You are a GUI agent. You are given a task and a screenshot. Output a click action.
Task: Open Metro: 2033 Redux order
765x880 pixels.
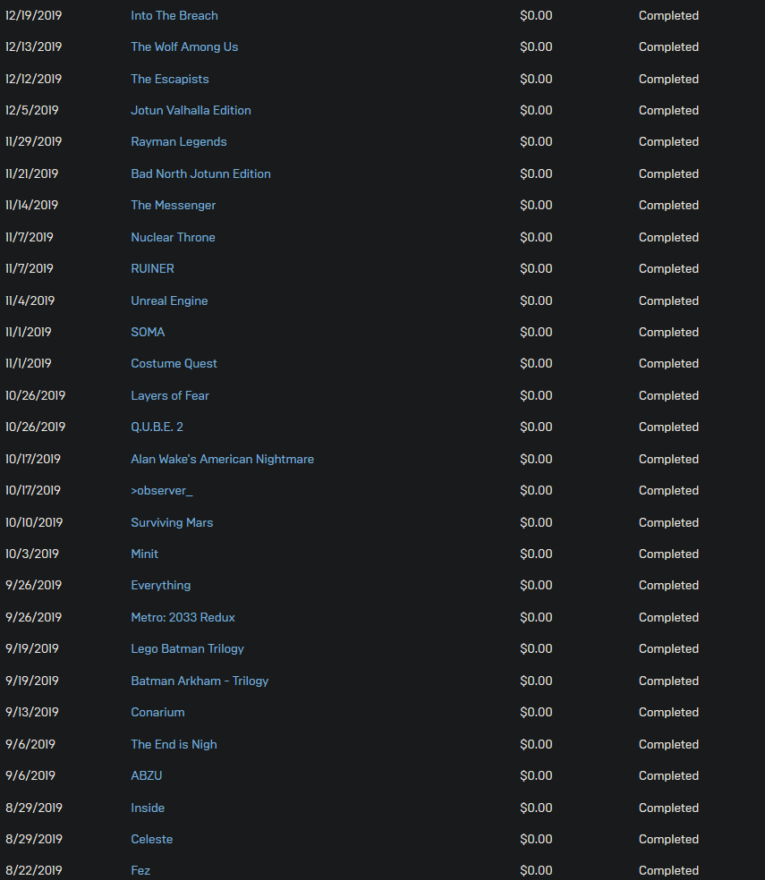183,617
